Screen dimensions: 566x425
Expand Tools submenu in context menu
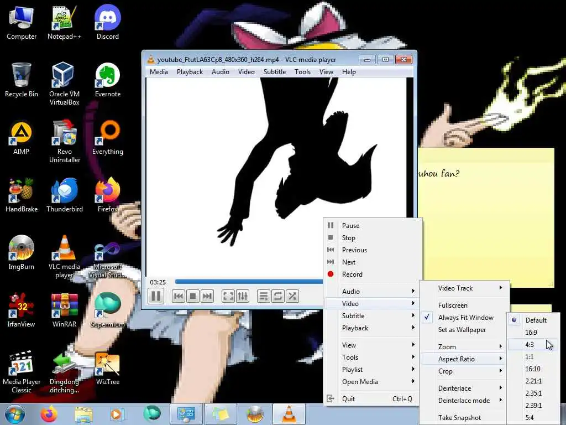pyautogui.click(x=372, y=357)
